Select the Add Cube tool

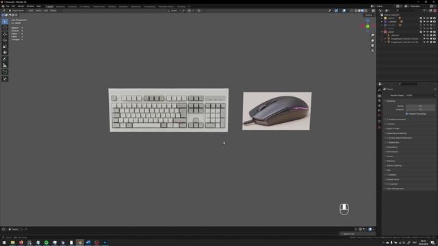[x=5, y=72]
